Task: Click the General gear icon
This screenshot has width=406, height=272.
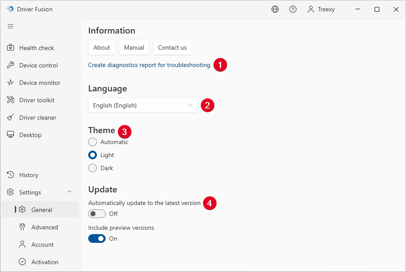Action: click(22, 209)
